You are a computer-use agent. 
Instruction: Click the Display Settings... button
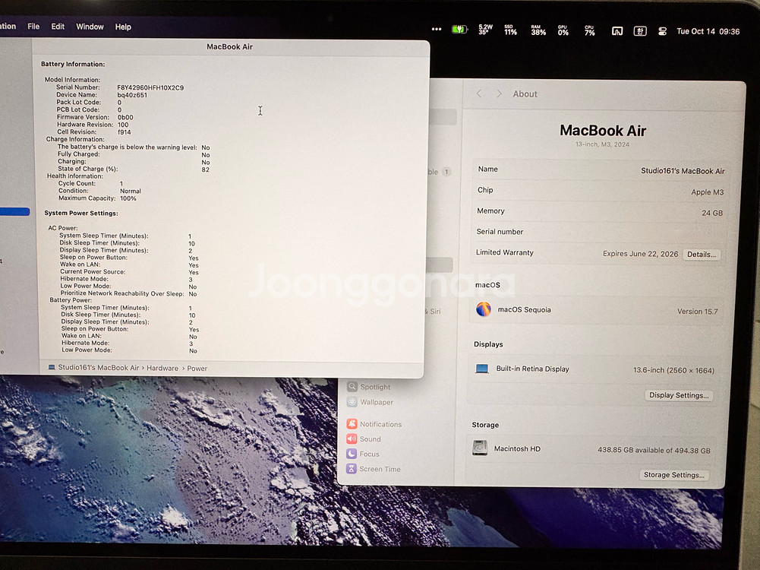679,395
